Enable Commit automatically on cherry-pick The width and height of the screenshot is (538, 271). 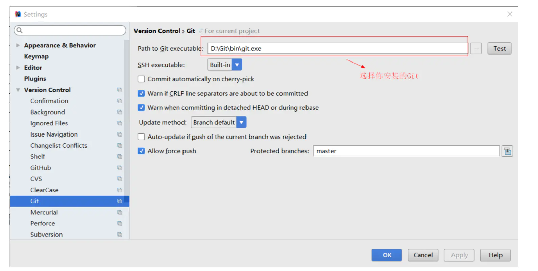[x=141, y=79]
